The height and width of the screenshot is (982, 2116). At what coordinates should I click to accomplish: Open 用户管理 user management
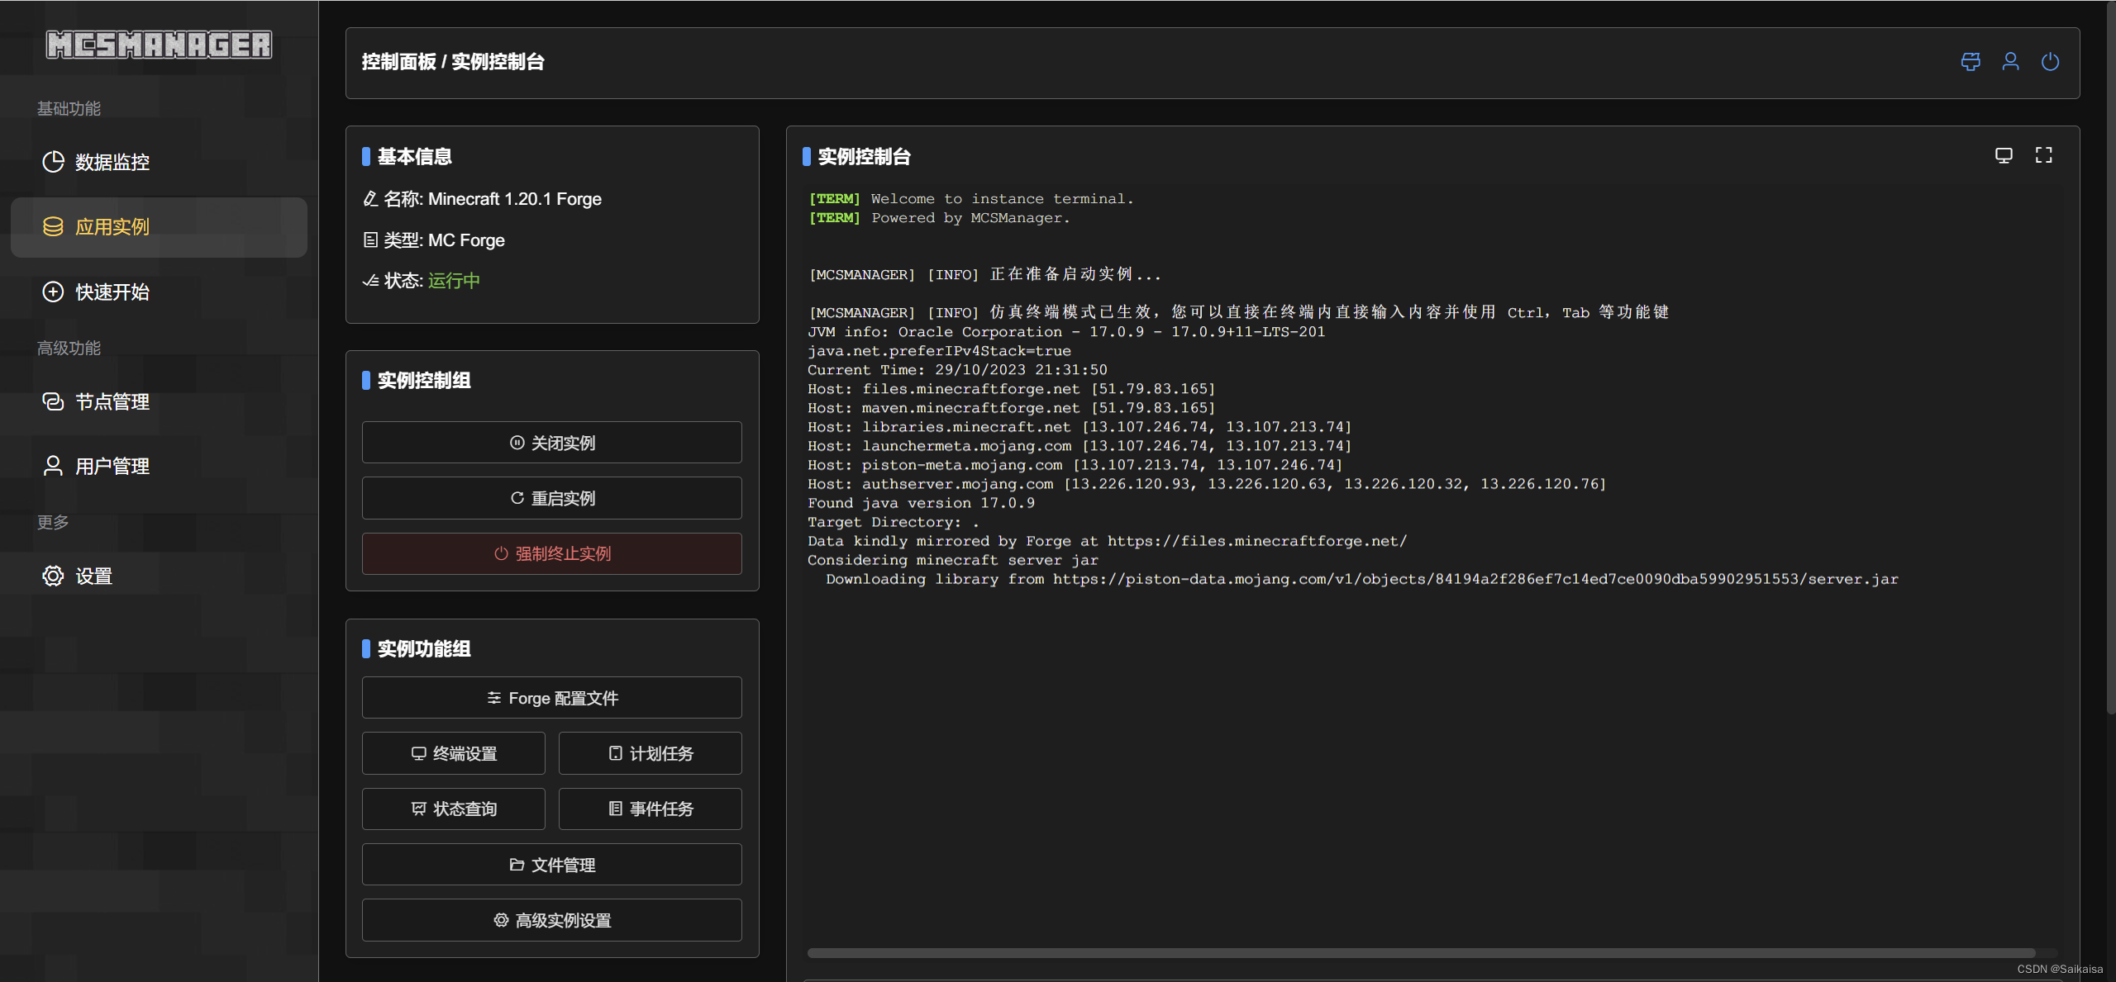click(x=159, y=466)
